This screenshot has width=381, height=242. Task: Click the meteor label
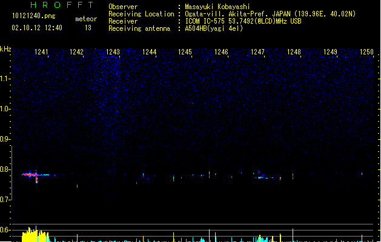[86, 19]
